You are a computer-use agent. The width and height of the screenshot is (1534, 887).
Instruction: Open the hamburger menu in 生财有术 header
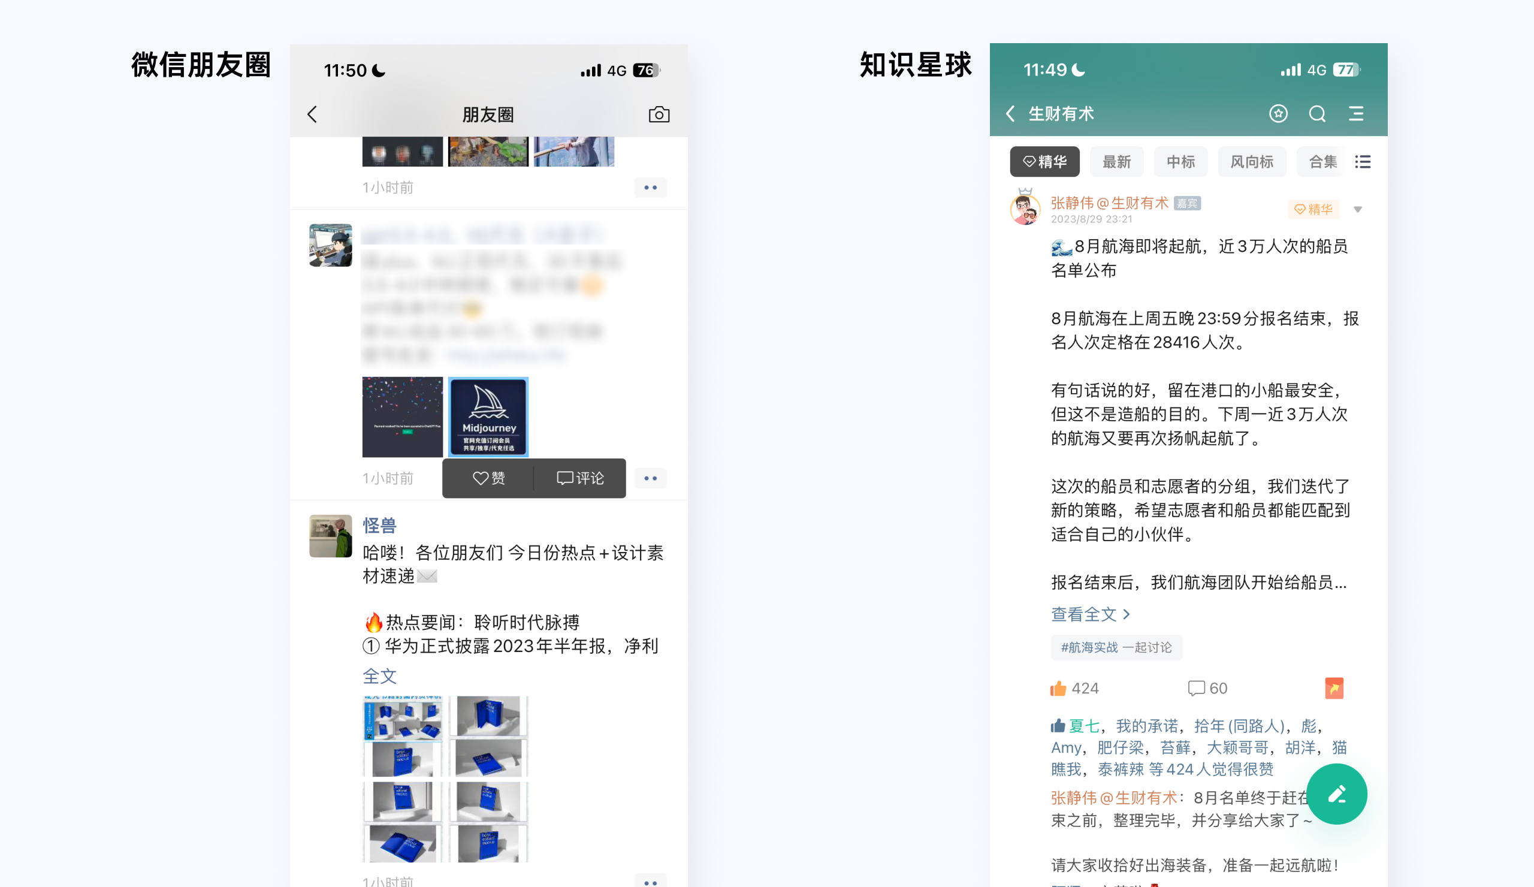pyautogui.click(x=1356, y=114)
